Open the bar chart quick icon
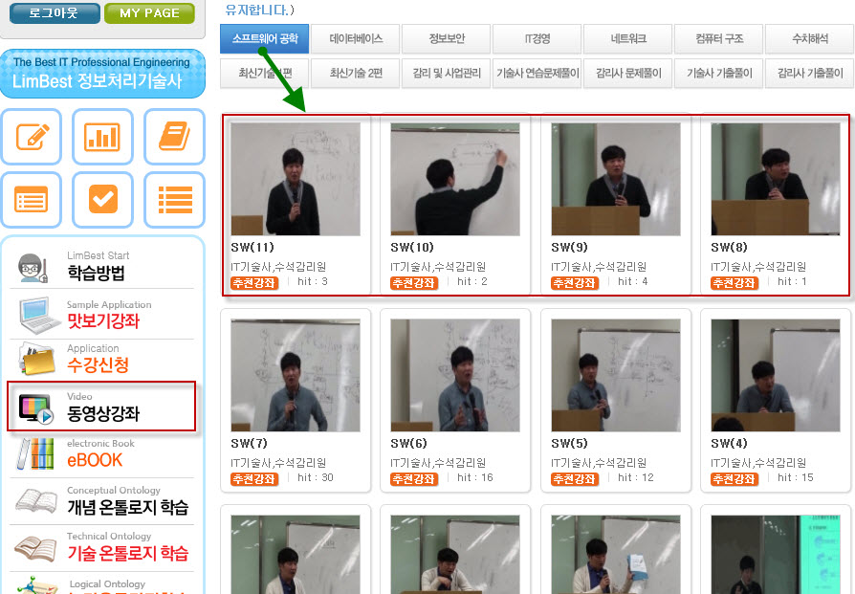 point(102,137)
